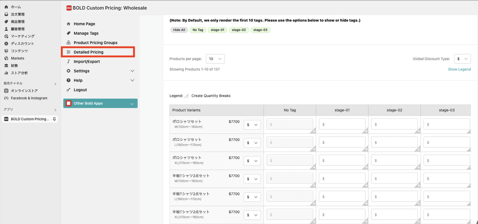Toggle the stage-01 tag pill
This screenshot has width=478, height=224.
pyautogui.click(x=218, y=30)
